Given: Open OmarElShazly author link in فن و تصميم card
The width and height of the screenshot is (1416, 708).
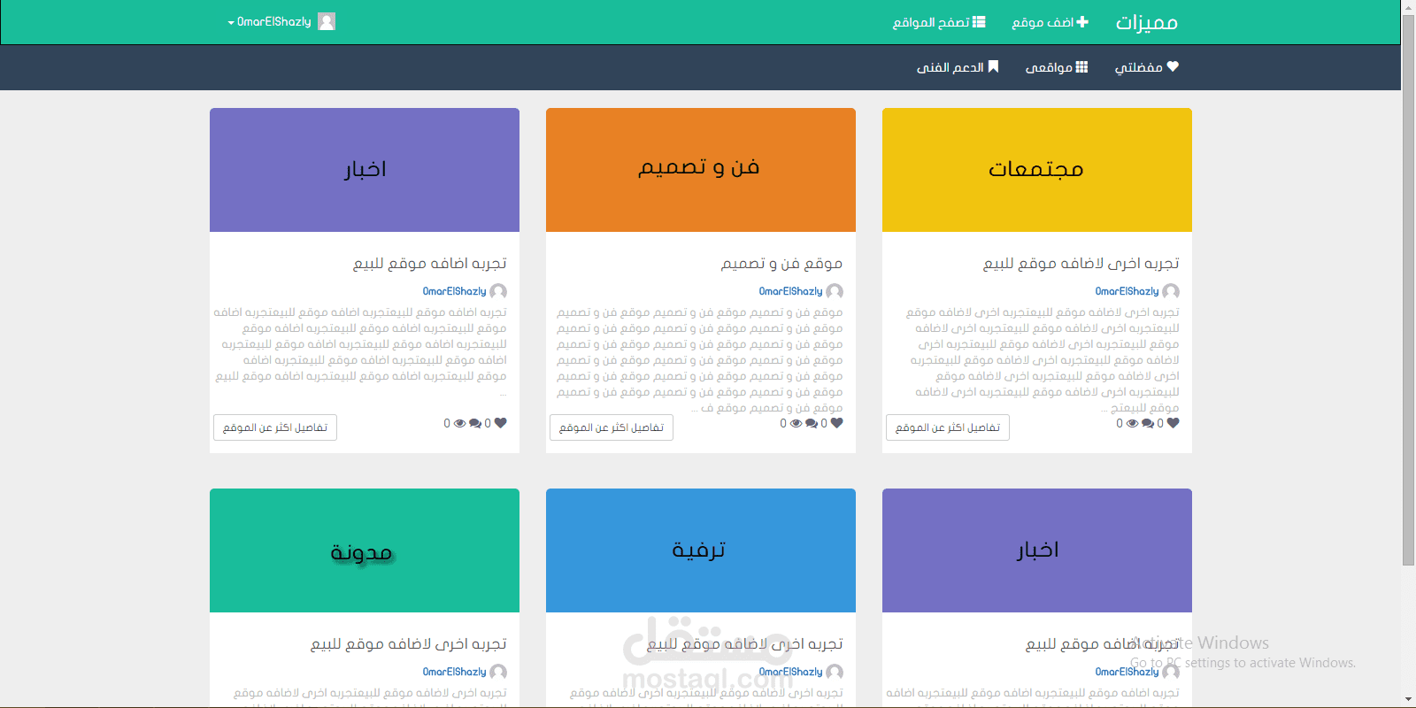Looking at the screenshot, I should 790,291.
